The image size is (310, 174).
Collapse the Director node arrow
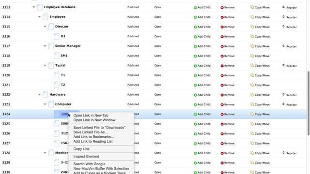(45, 27)
